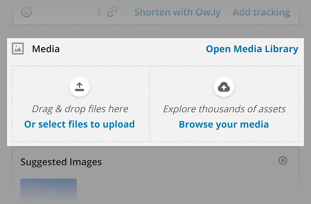Viewport: 311px width, 204px height.
Task: Click the Media picture icon
Action: coord(18,49)
